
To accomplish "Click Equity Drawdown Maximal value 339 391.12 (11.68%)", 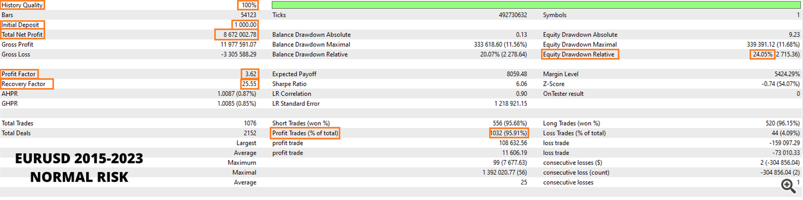I will click(774, 44).
